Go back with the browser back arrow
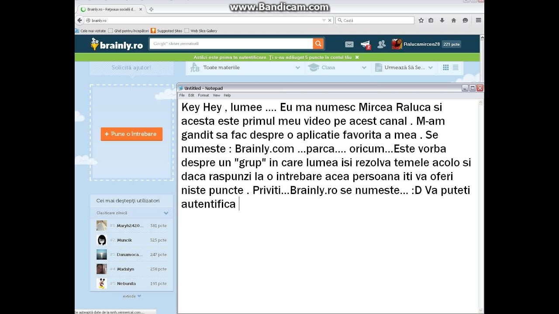The height and width of the screenshot is (314, 559). [79, 20]
